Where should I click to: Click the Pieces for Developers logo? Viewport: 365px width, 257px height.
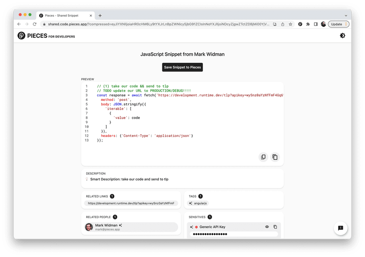[46, 36]
